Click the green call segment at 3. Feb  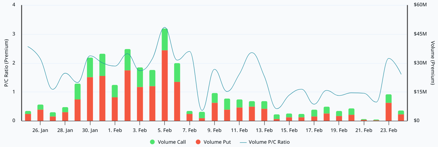tap(140, 77)
